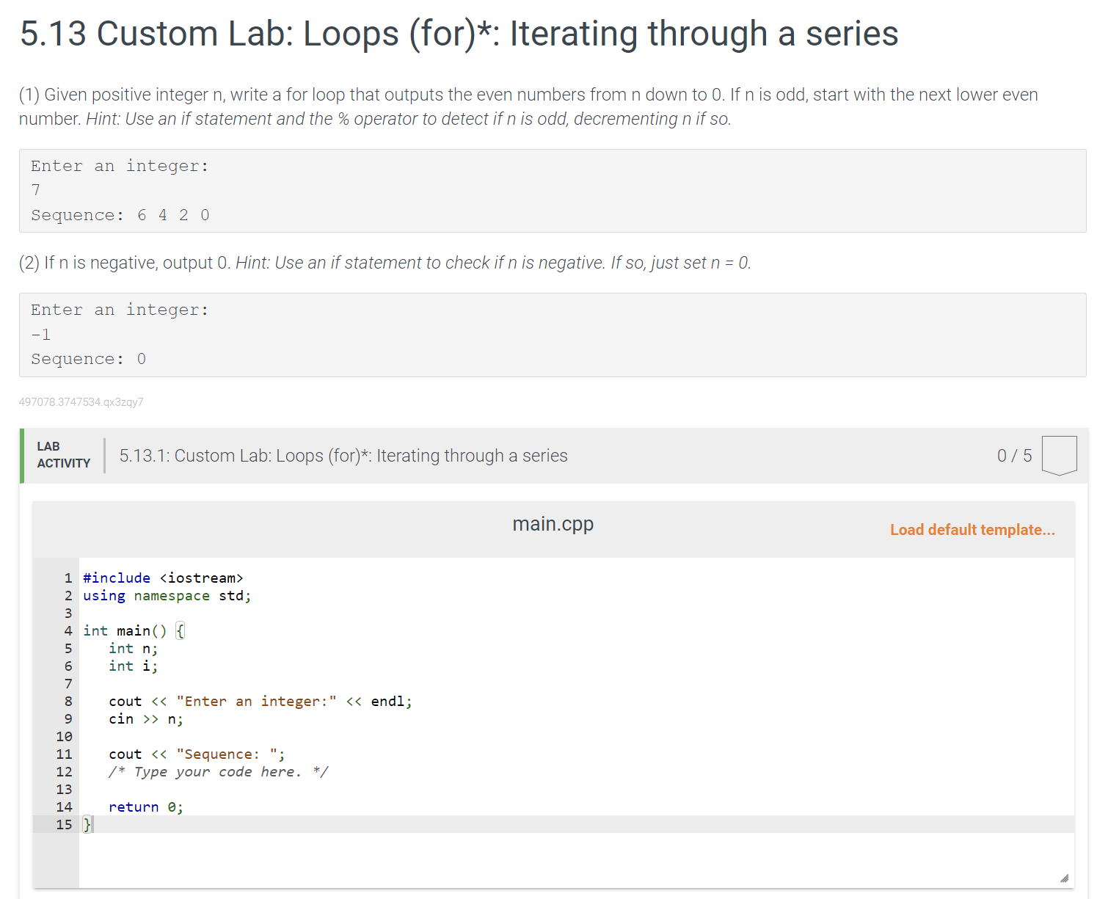Screen dimensions: 1097x899
Task: Click the cin >> n statement on line 9
Action: click(x=145, y=718)
